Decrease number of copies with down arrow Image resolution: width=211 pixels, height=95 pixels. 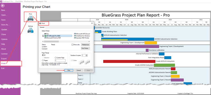tap(87, 56)
